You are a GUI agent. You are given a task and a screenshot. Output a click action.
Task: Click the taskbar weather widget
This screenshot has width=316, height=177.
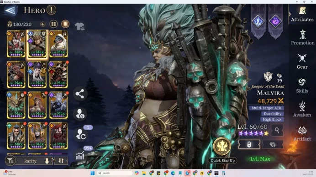coord(9,173)
